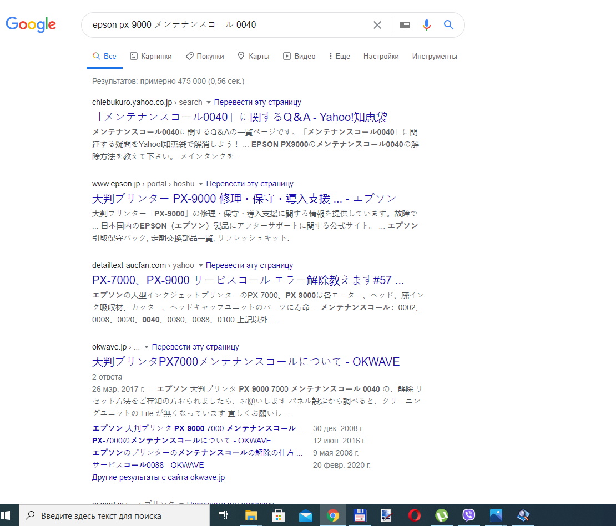
Task: Click the Chrome taskbar icon
Action: tap(333, 515)
